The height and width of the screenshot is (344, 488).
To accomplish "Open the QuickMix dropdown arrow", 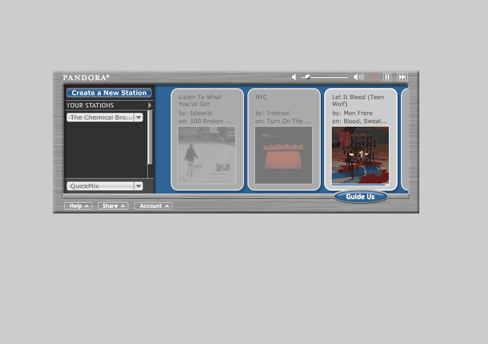I will 139,186.
